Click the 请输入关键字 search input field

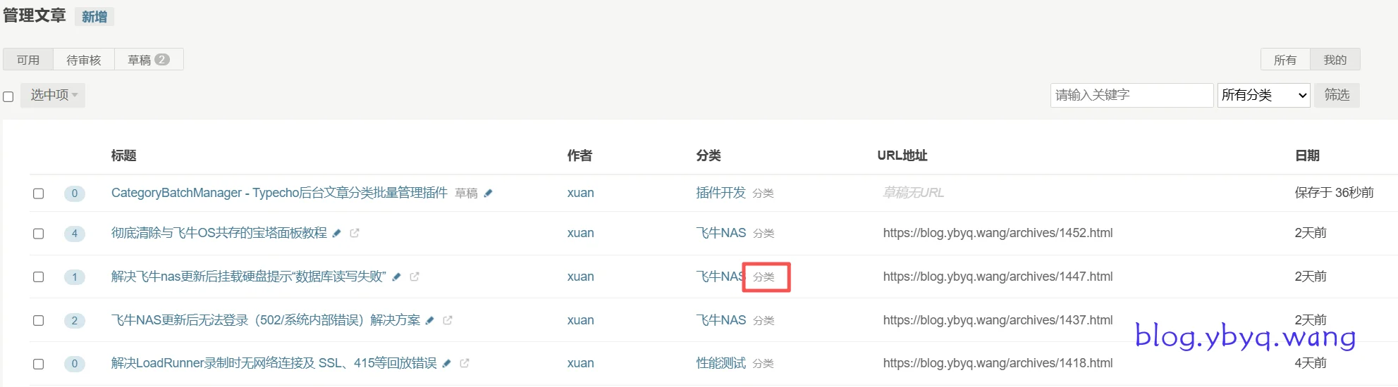pos(1131,95)
